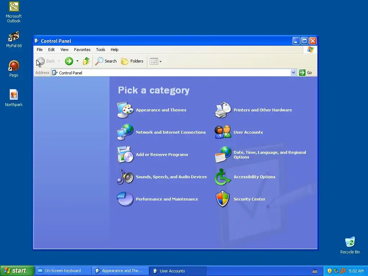The width and height of the screenshot is (368, 276).
Task: Click Network and Internet Connections link
Action: coord(171,132)
